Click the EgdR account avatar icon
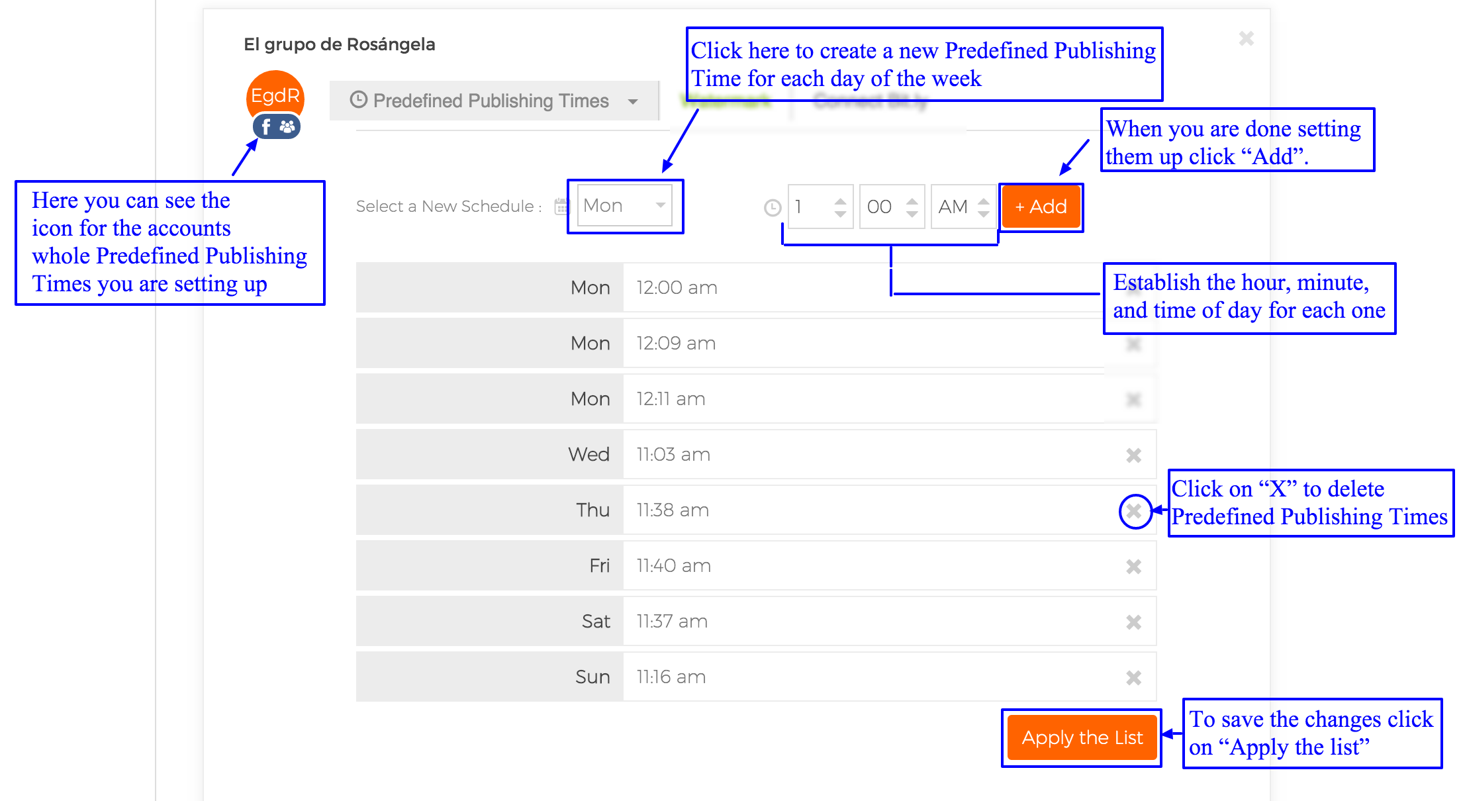Viewport: 1463px width, 801px height. pos(275,95)
